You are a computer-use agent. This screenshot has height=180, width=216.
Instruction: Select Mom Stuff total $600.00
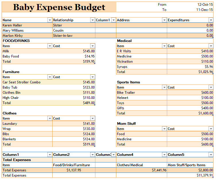tap(190, 144)
